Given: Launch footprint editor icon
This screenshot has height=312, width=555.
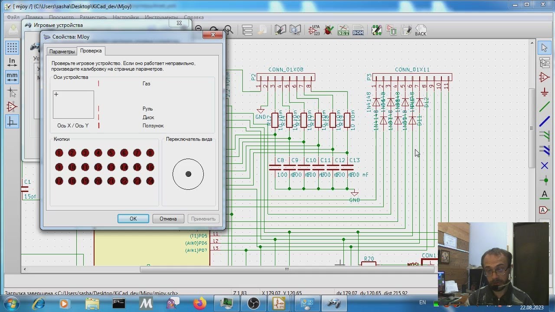Looking at the screenshot, I should coord(377,30).
